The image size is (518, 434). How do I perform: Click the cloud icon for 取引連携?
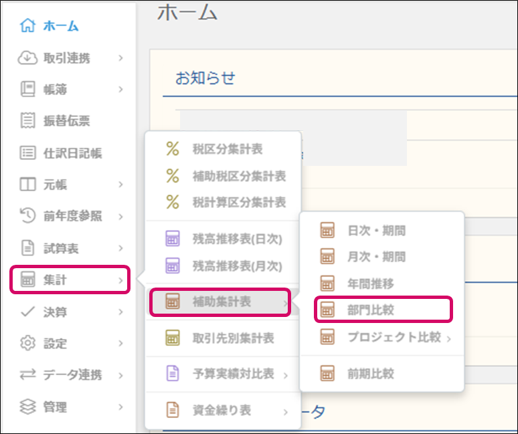pos(27,58)
